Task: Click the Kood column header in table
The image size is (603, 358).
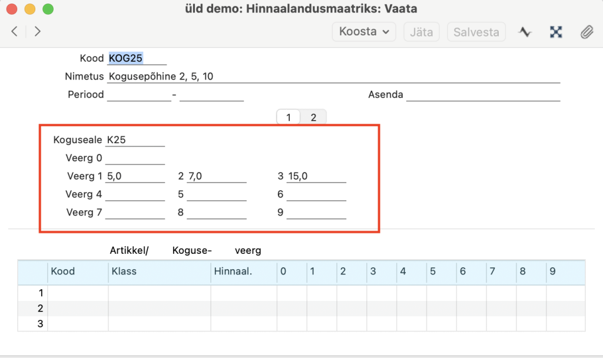Action: 78,271
